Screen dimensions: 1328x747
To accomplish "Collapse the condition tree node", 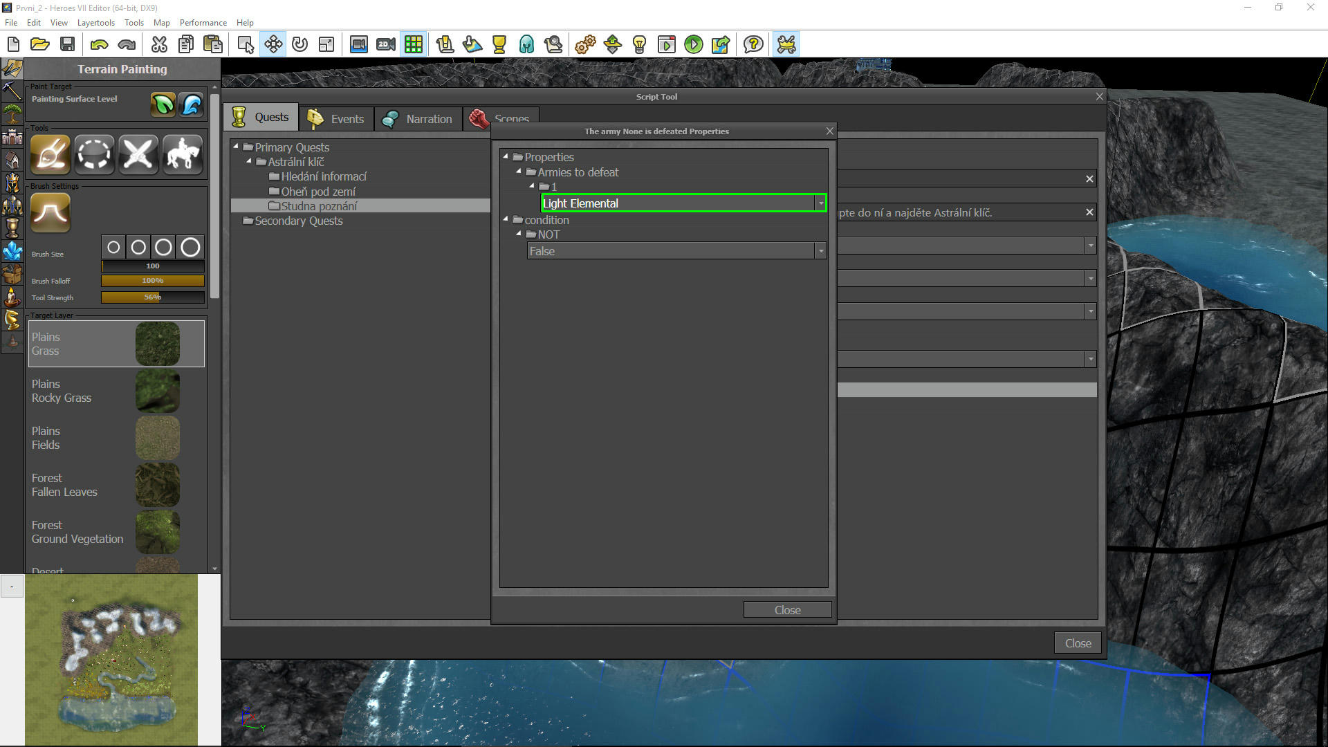I will [x=506, y=219].
